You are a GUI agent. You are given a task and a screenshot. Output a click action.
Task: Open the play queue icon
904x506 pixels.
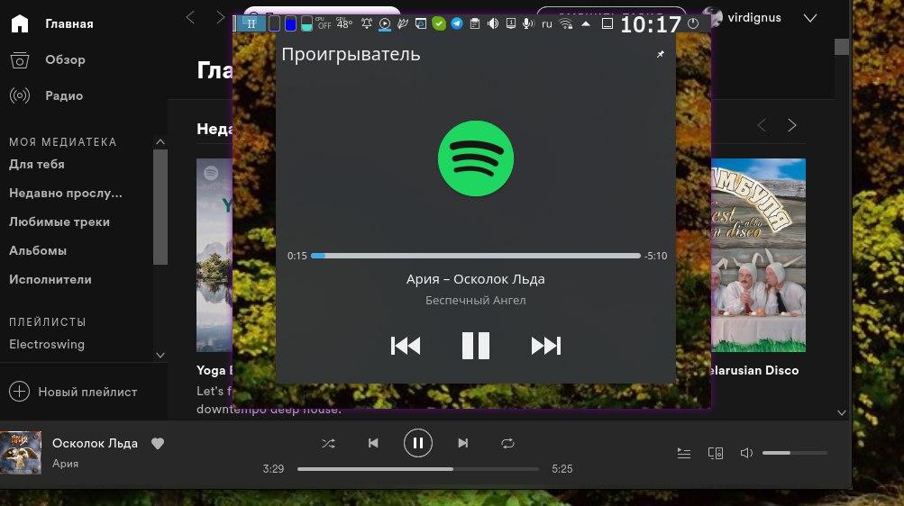click(x=684, y=453)
